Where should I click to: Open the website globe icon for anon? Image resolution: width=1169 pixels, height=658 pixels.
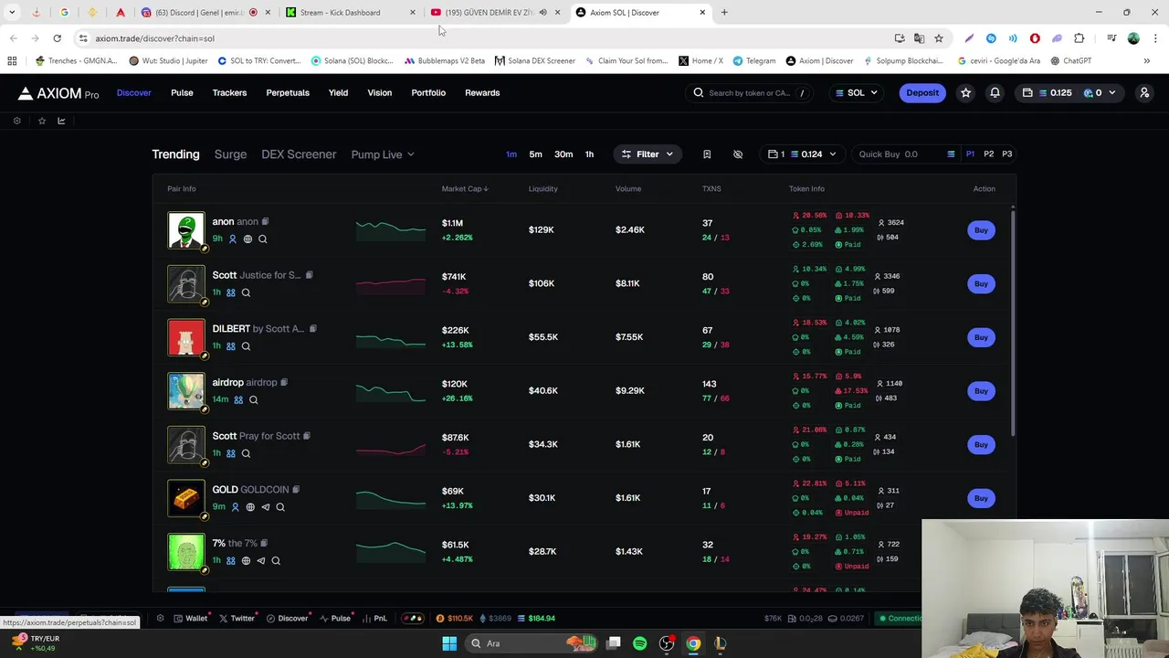pos(247,239)
